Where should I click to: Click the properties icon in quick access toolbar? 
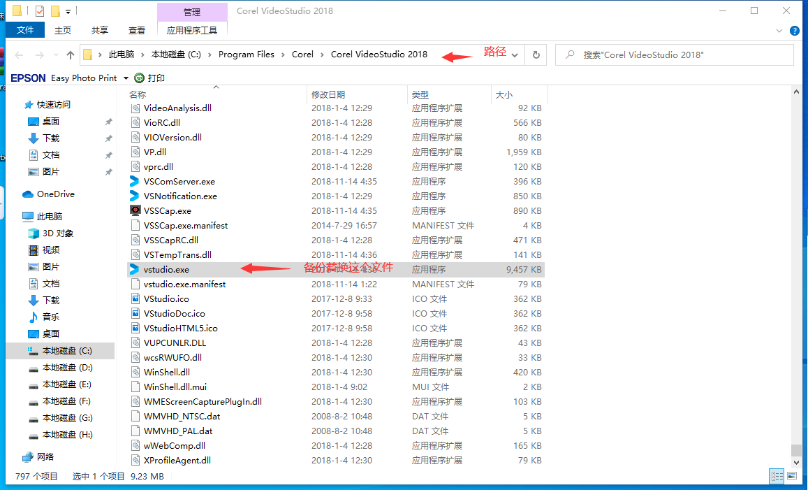[x=40, y=10]
